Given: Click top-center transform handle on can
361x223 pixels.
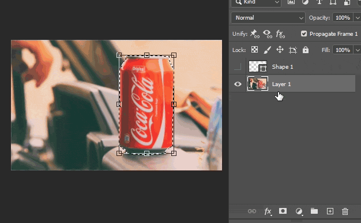Looking at the screenshot, I should [146, 55].
